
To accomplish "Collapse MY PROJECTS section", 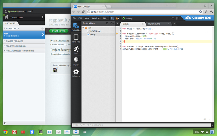I will (4, 28).
